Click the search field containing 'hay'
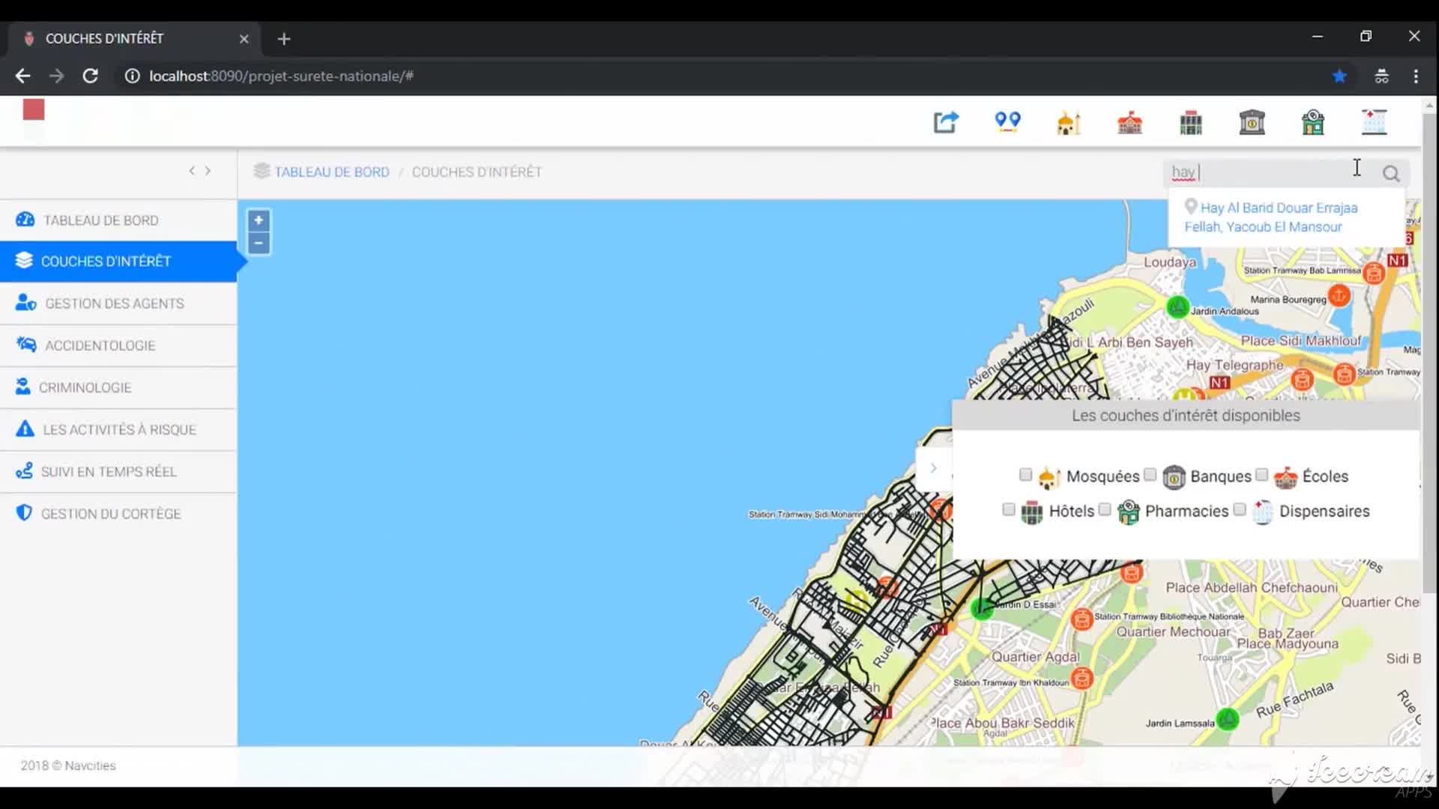The height and width of the screenshot is (809, 1439). pos(1272,173)
